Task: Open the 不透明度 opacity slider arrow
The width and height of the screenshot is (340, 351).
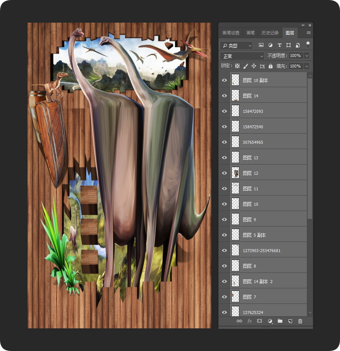Action: (307, 56)
